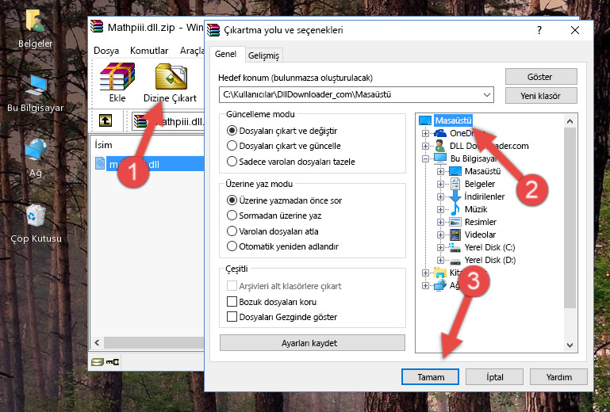Go up one folder level in WinRAR
Screen dimensions: 610x412
[106, 121]
